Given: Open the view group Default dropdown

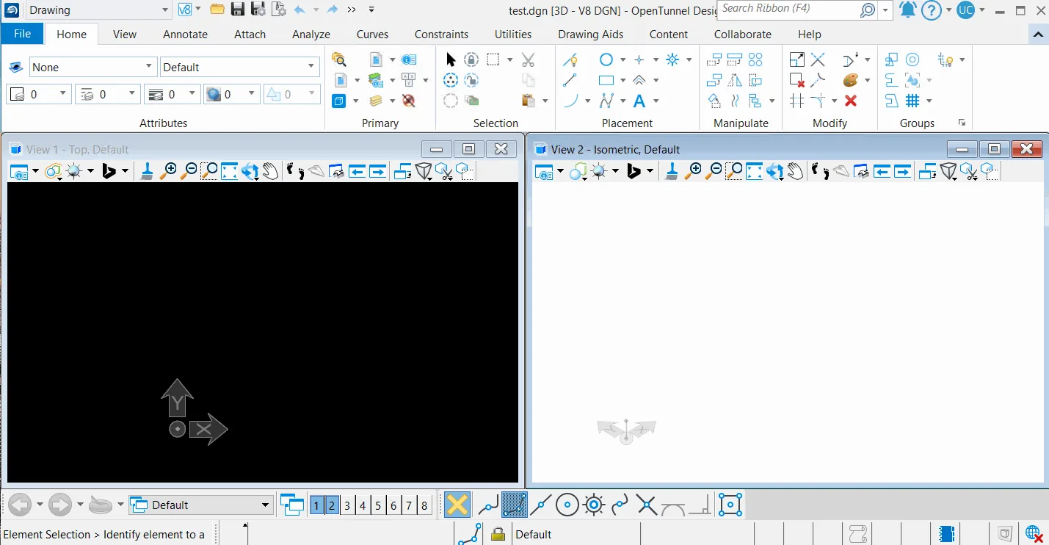Looking at the screenshot, I should tap(200, 505).
